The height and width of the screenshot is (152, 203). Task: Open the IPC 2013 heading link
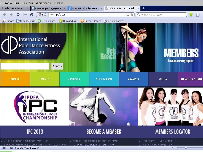click(35, 131)
